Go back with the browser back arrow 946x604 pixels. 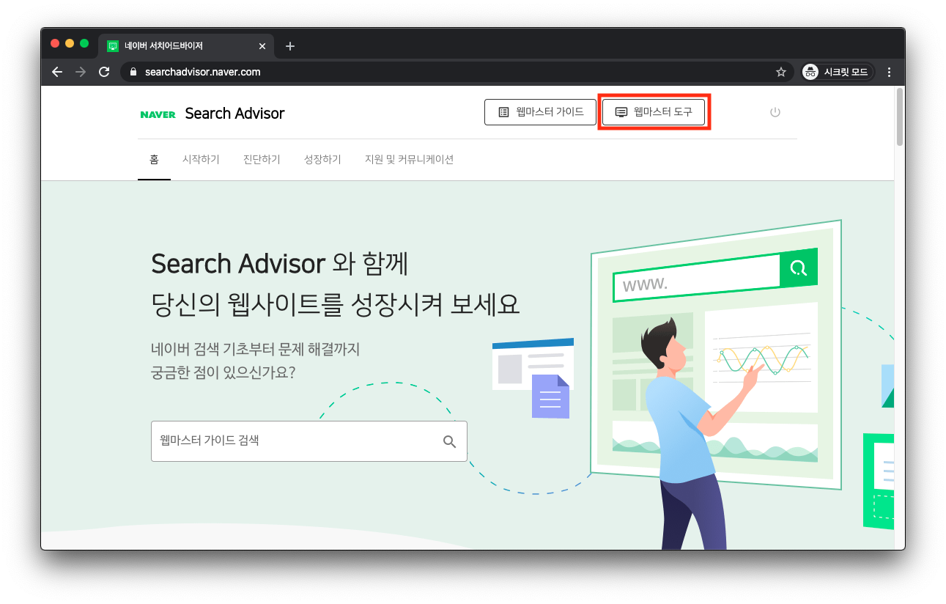click(x=57, y=72)
